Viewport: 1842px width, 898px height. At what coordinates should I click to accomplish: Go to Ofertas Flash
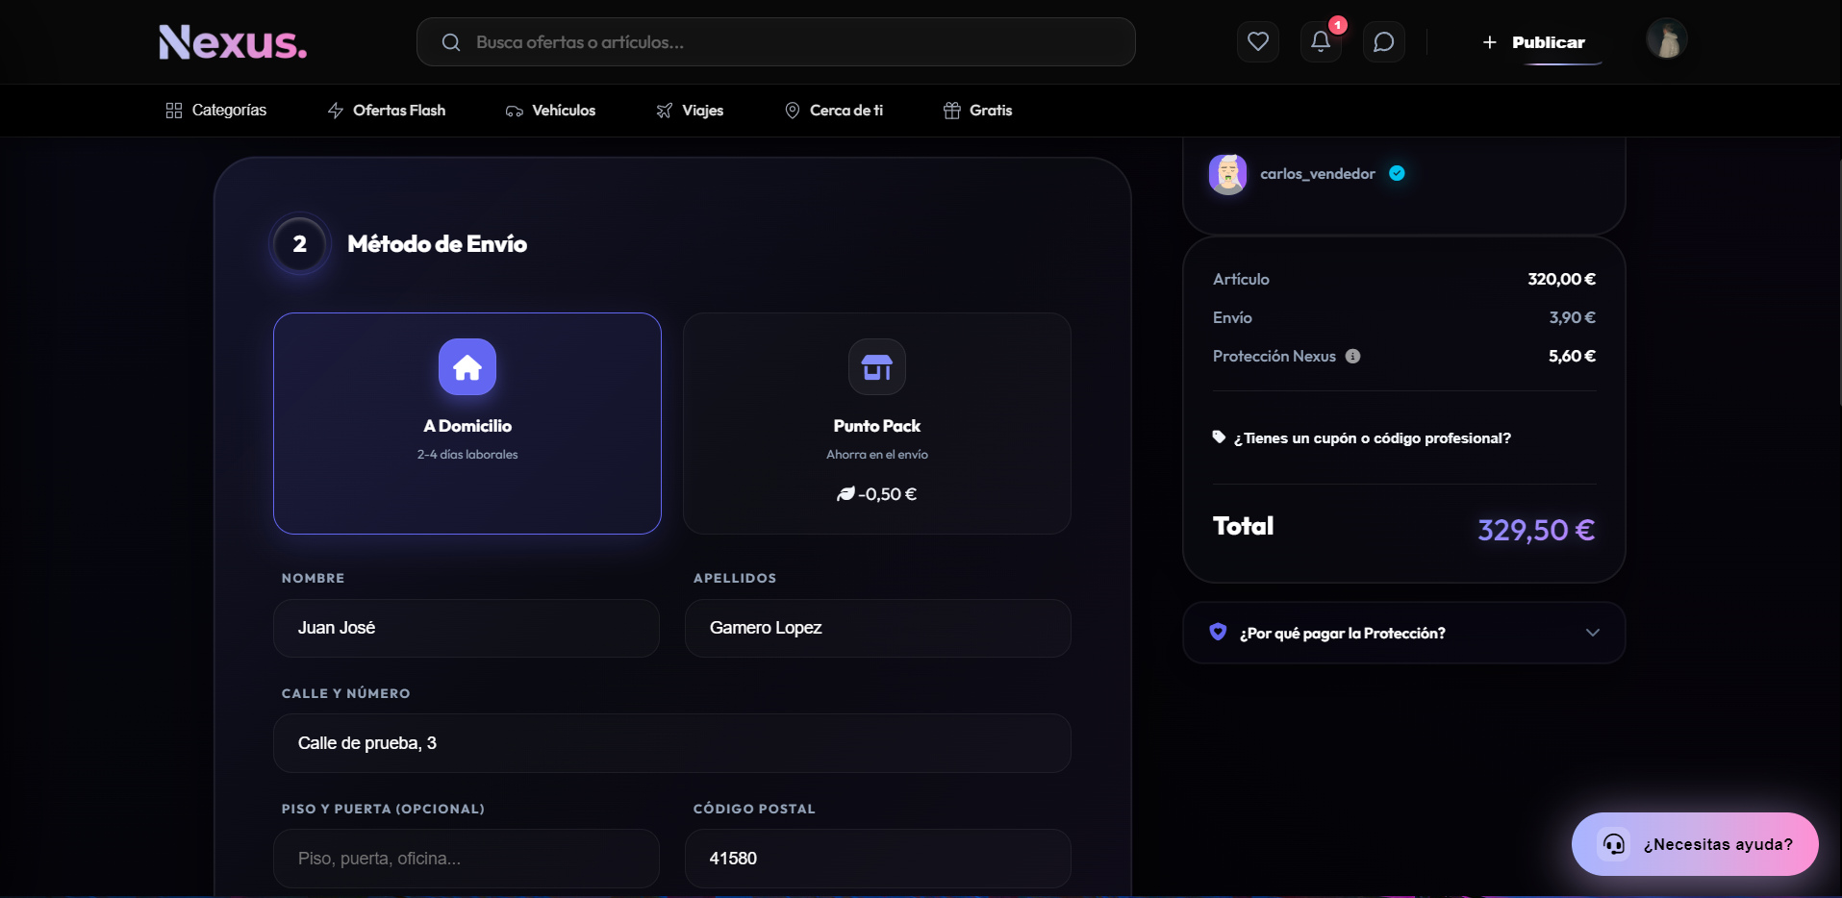[387, 111]
